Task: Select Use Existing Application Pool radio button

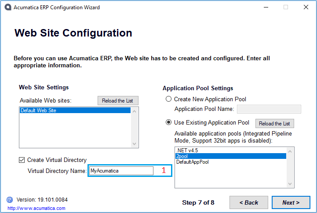Action: [168, 122]
